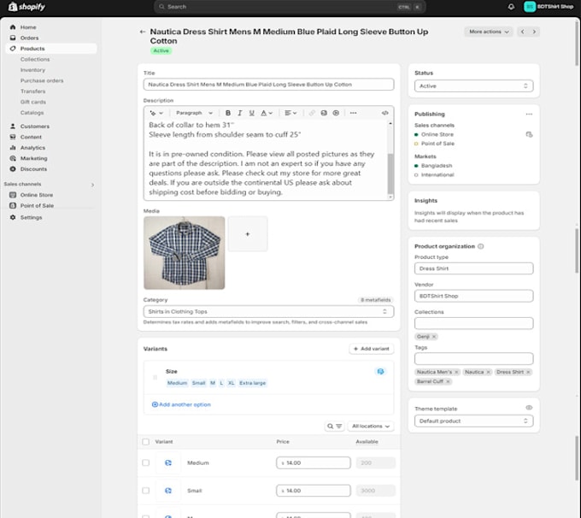The image size is (581, 518).
Task: Click the Add variant button
Action: pos(372,349)
